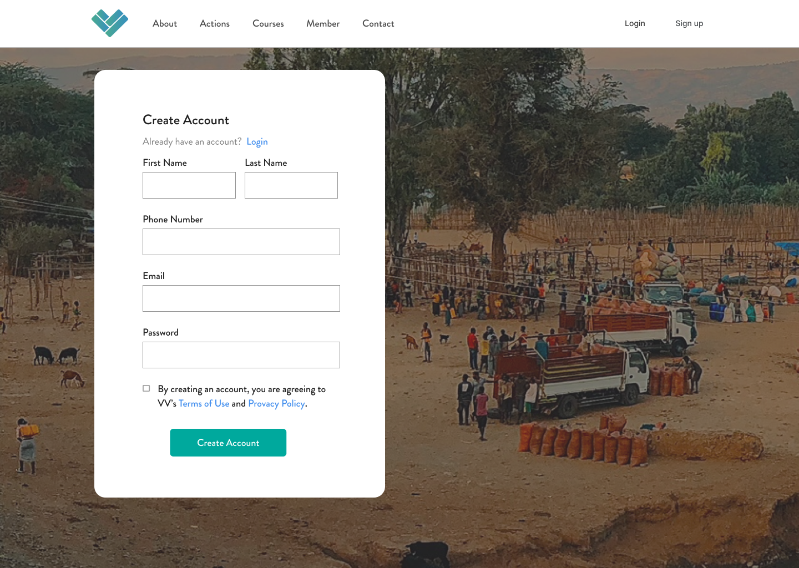Focus the Password input box
Screen dimensions: 799x568
(x=241, y=355)
